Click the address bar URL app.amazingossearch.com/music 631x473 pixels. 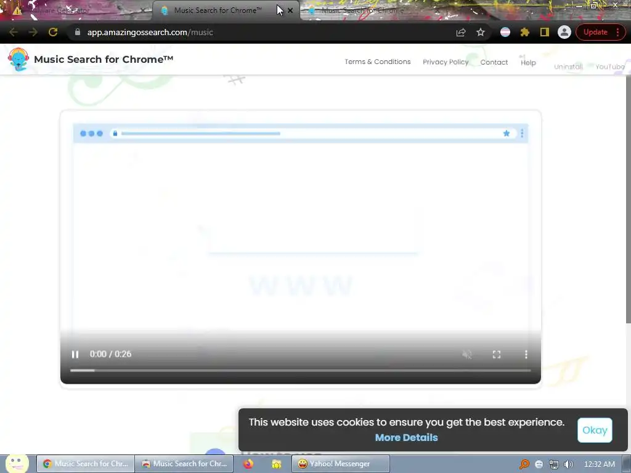(150, 32)
